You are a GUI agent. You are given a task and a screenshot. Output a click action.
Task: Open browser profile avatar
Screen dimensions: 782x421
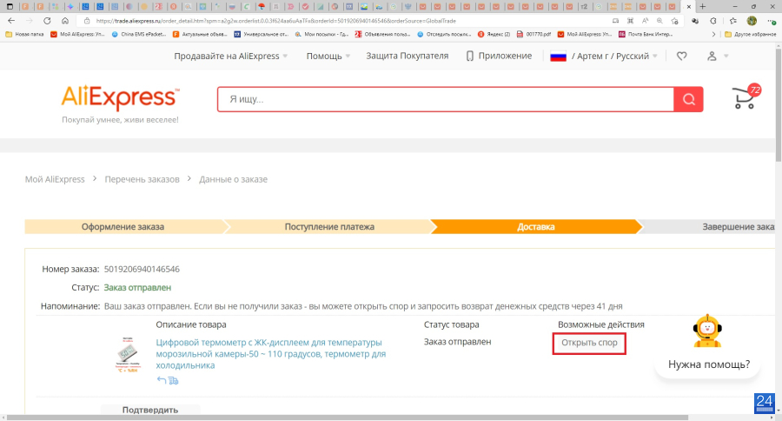(x=752, y=21)
